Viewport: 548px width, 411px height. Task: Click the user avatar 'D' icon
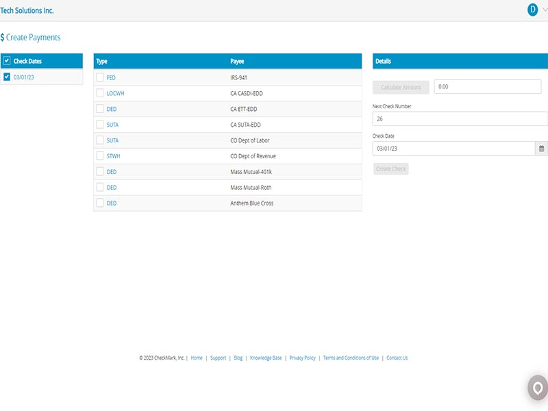click(532, 10)
